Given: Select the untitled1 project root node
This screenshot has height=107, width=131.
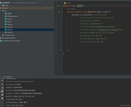Looking at the screenshot, I should pyautogui.click(x=6, y=3).
